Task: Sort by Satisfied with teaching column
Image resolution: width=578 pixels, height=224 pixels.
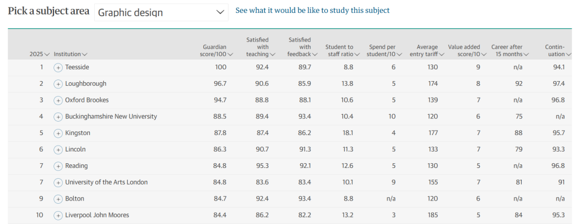Action: click(261, 46)
